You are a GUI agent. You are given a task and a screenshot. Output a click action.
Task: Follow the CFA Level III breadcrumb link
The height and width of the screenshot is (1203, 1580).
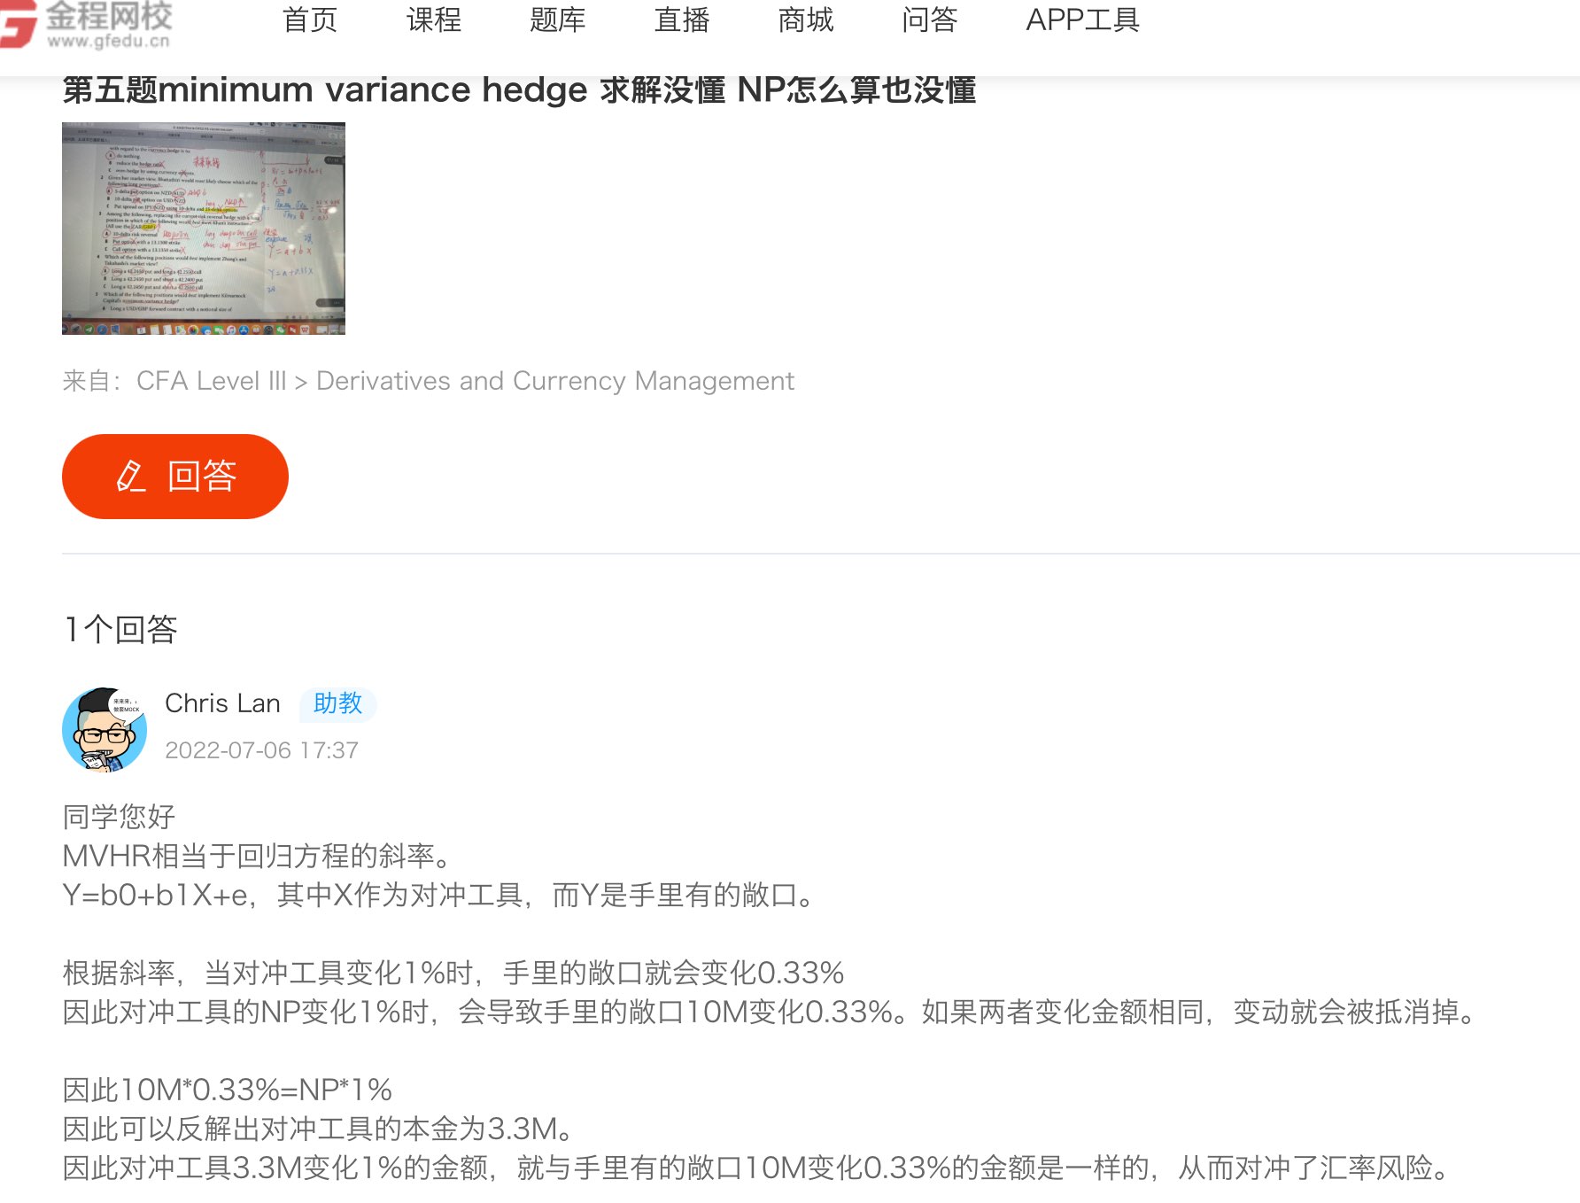(x=212, y=381)
